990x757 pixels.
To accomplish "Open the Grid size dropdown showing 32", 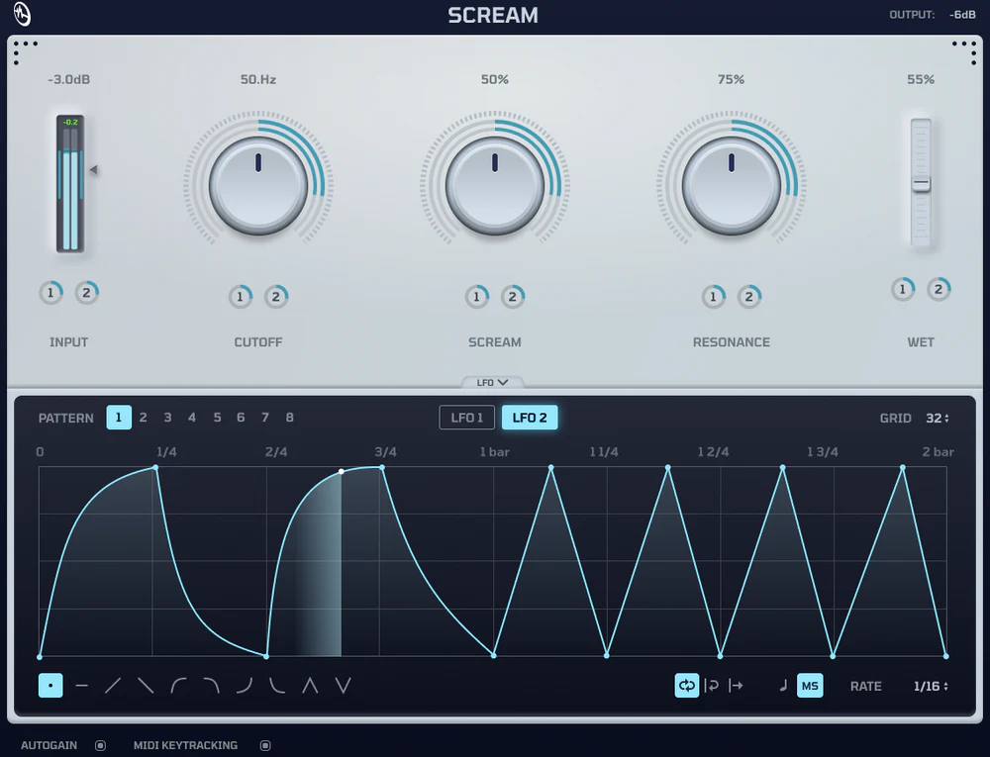I will [935, 418].
